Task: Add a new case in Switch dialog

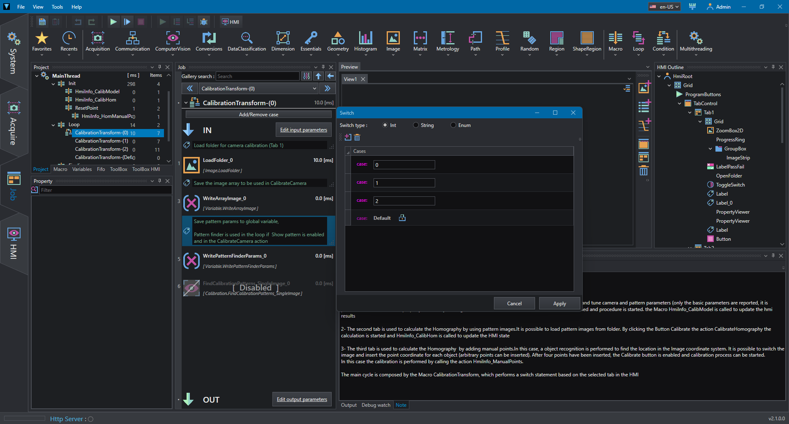Action: (348, 137)
